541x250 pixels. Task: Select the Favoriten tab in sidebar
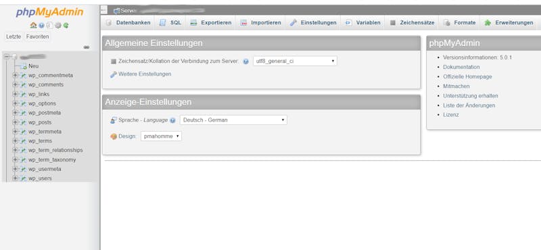point(38,36)
